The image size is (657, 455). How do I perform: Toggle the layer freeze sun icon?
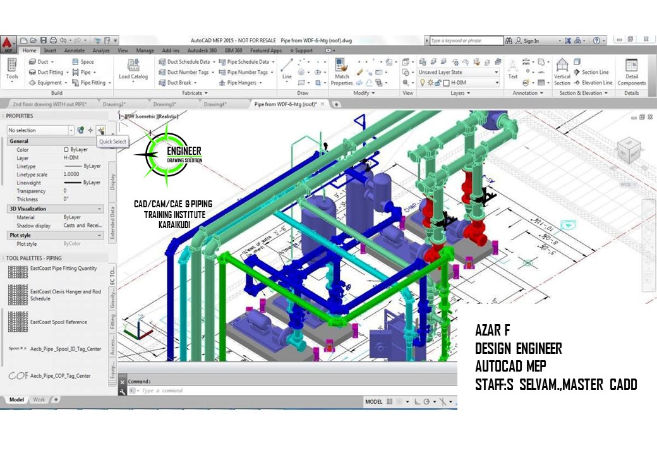(x=430, y=83)
